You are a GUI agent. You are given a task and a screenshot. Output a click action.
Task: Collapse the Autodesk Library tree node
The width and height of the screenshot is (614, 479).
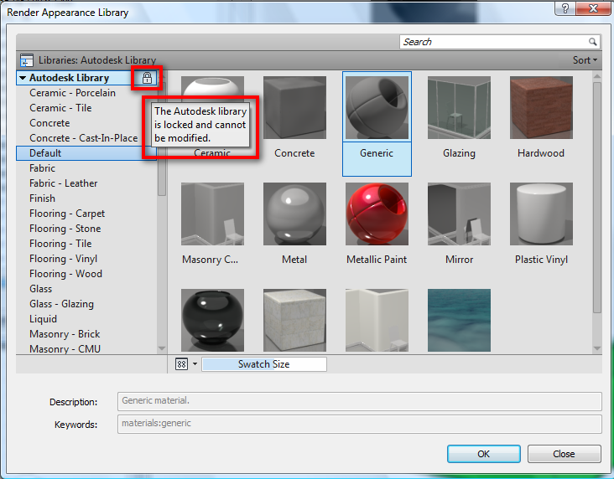tap(23, 78)
